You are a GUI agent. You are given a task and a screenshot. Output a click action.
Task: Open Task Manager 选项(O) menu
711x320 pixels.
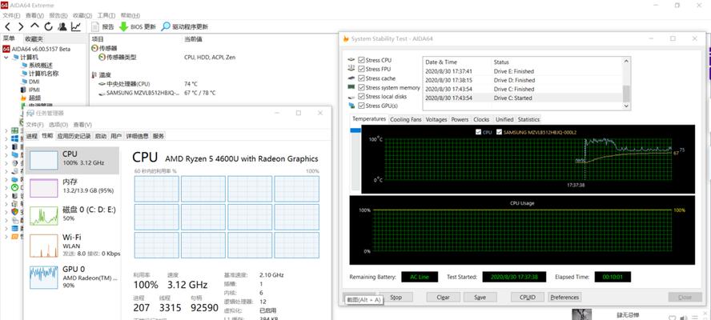coord(58,125)
